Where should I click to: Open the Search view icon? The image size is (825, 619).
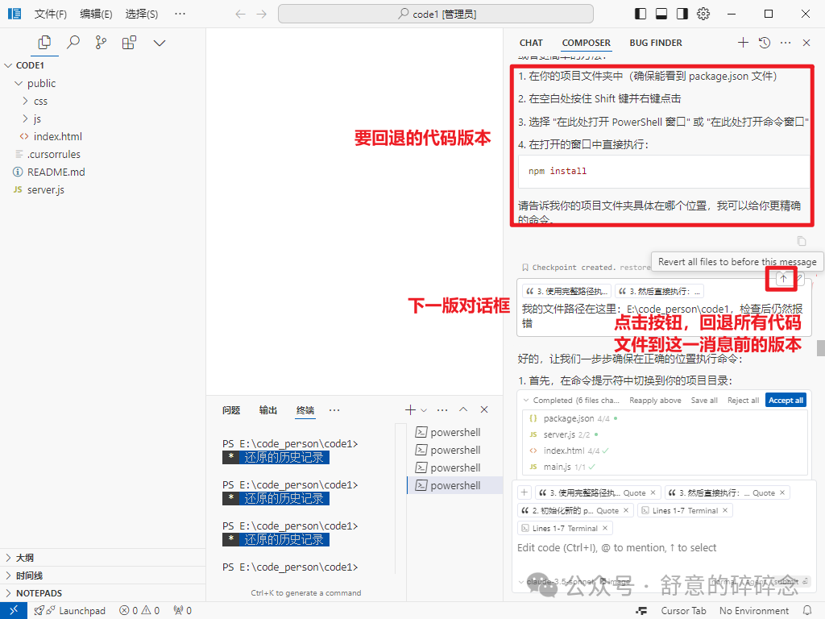point(73,43)
